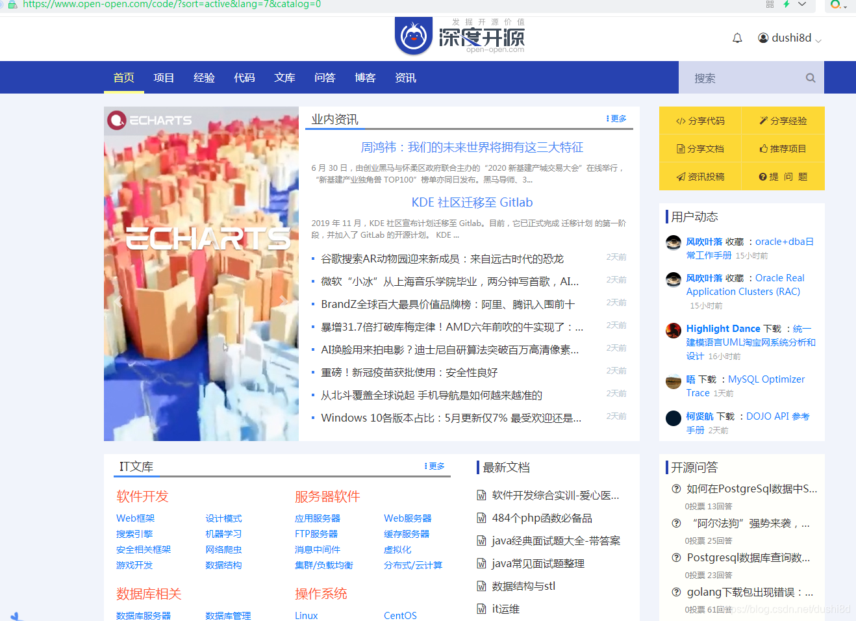Click the search magnifier icon
The height and width of the screenshot is (621, 856).
click(x=811, y=78)
